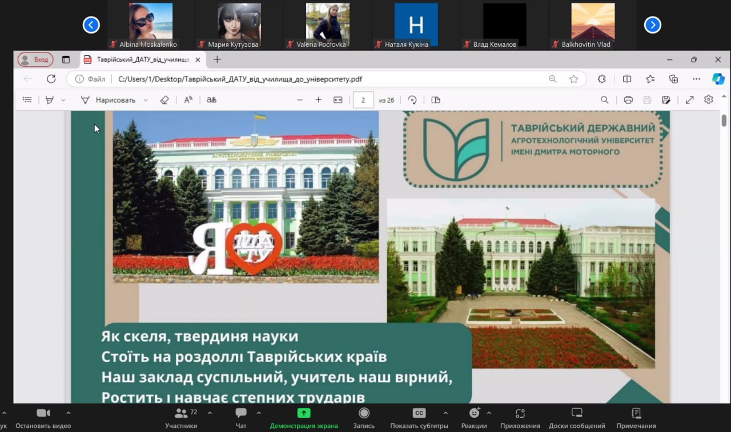Show previous participants in video strip
This screenshot has height=432, width=731.
point(91,25)
